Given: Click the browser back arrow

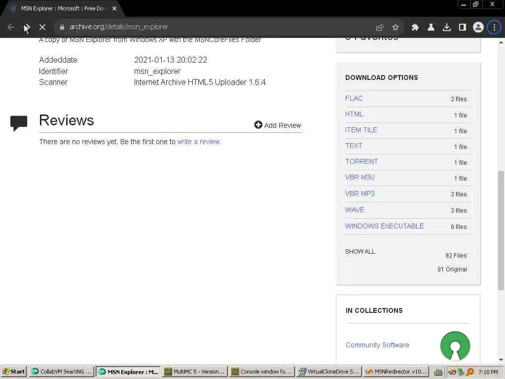Looking at the screenshot, I should point(11,27).
